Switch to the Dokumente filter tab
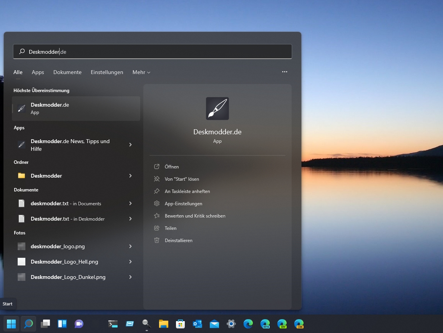 (67, 72)
